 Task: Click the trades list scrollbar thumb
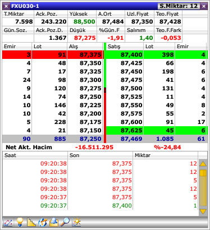tap(203, 173)
